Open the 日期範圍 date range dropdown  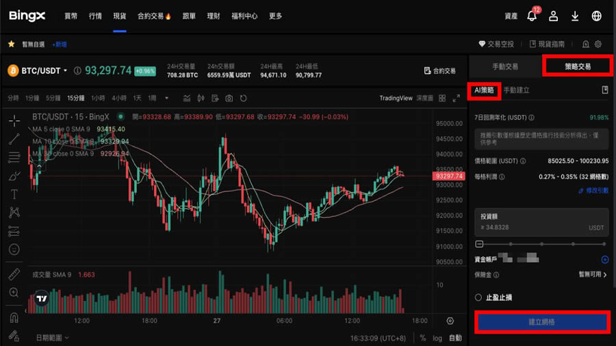point(52,338)
